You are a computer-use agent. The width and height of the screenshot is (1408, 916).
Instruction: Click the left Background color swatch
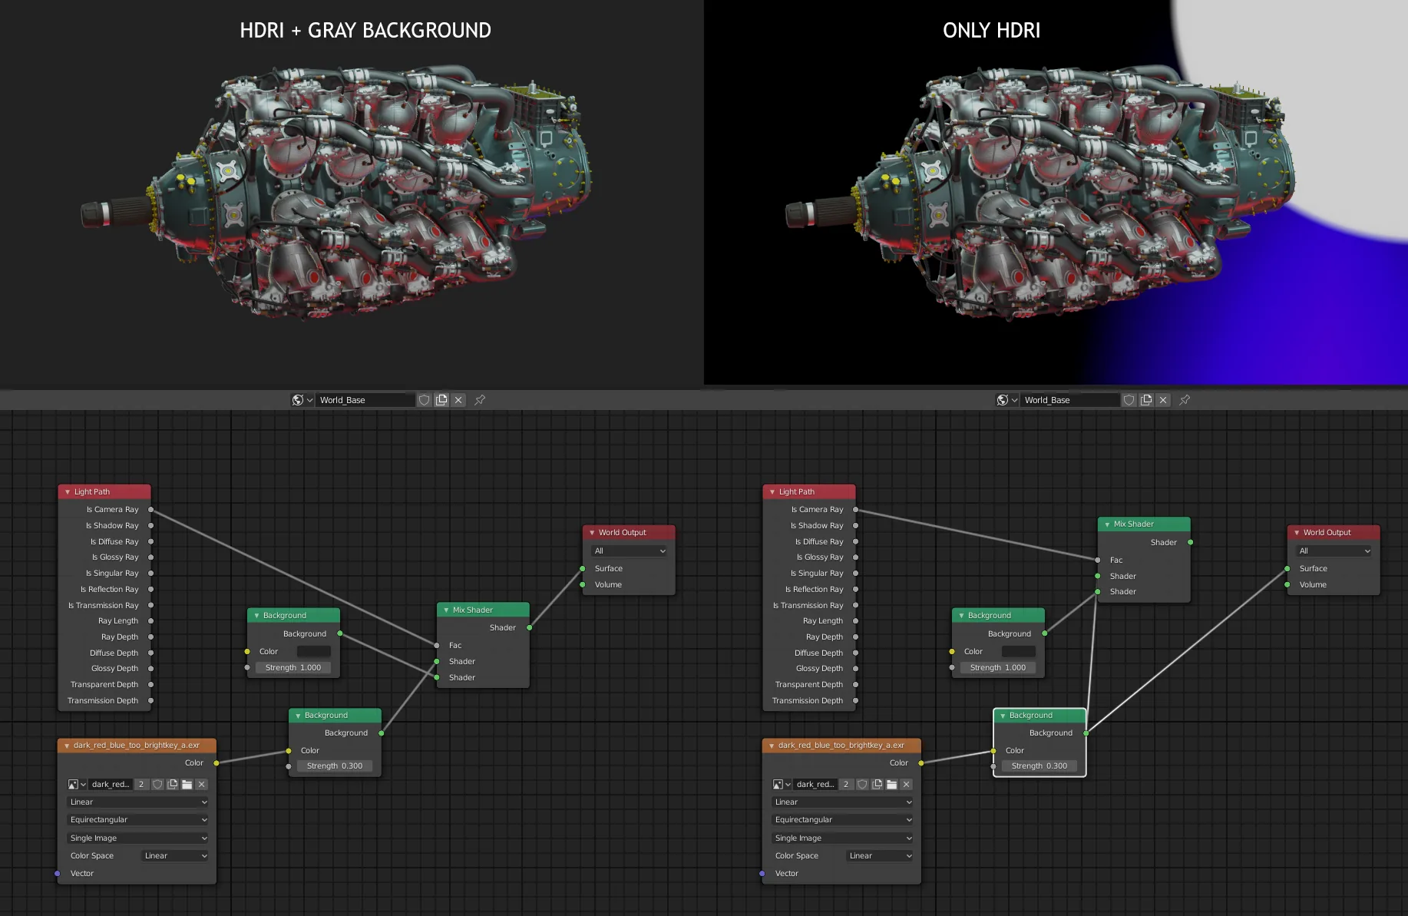pos(313,651)
